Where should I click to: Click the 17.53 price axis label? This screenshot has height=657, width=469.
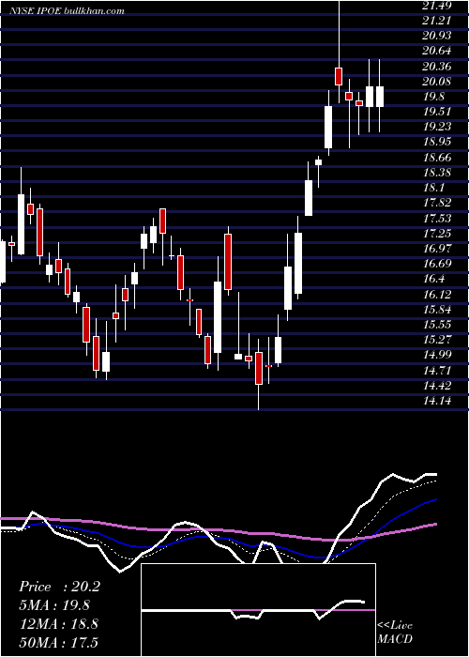click(x=437, y=218)
